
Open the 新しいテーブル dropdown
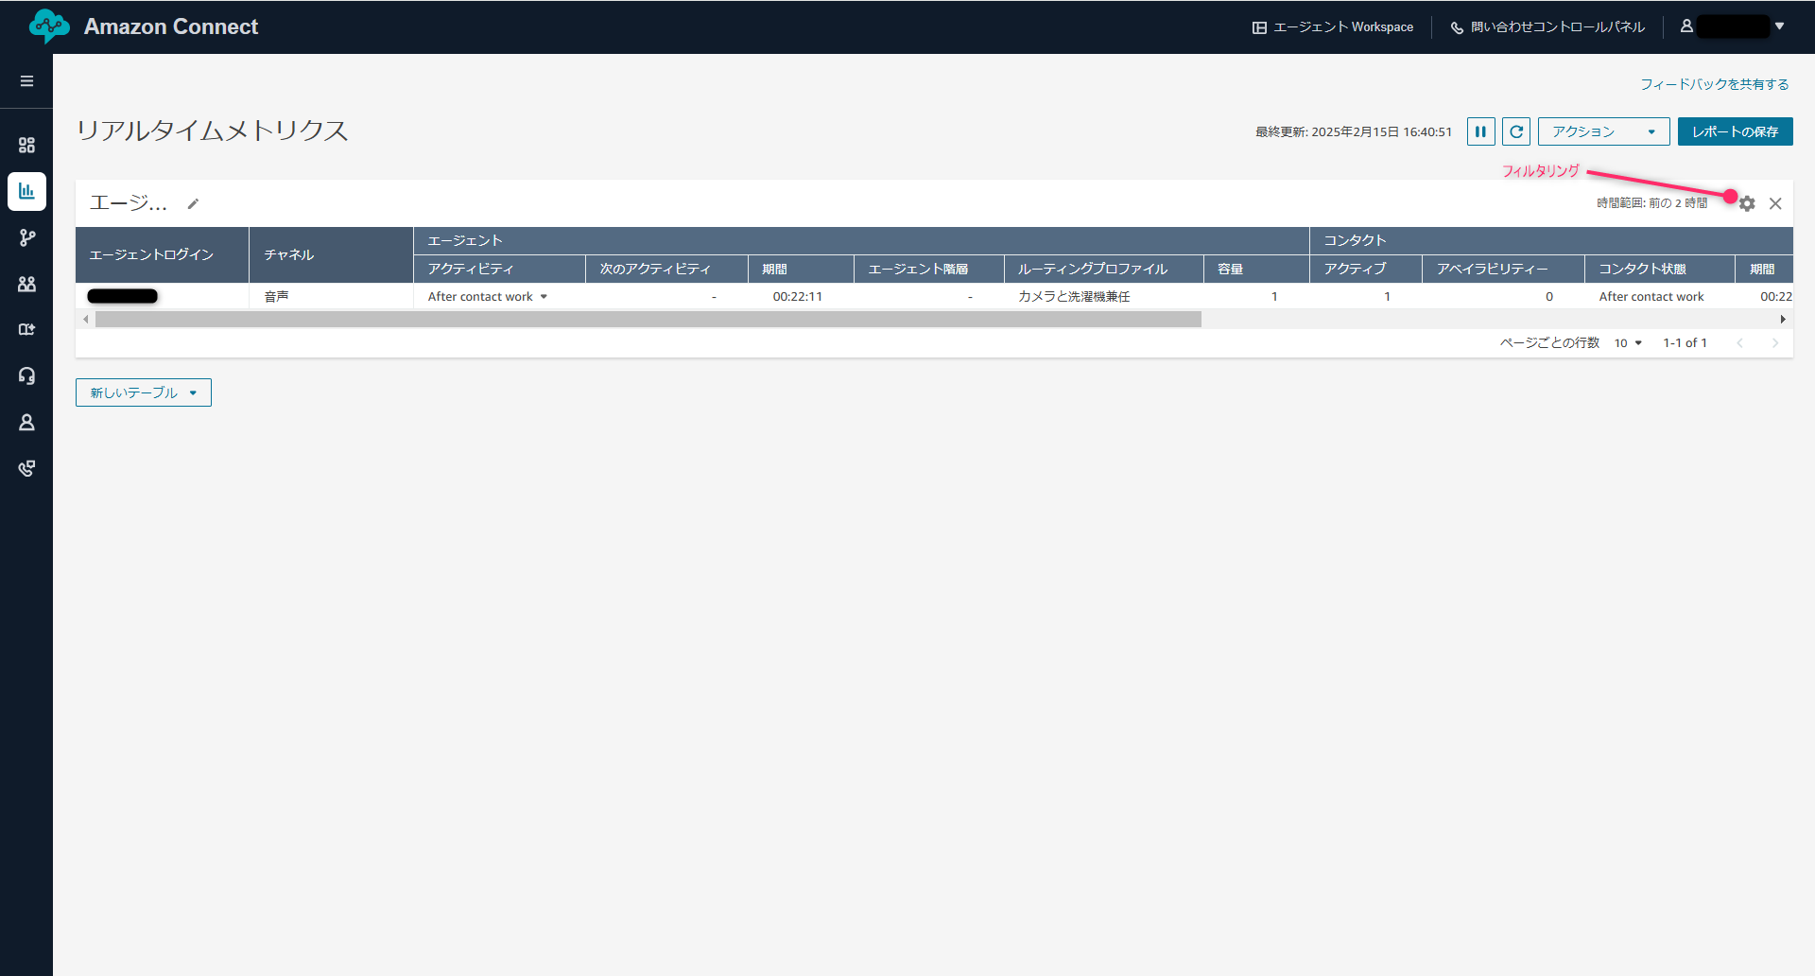click(144, 392)
